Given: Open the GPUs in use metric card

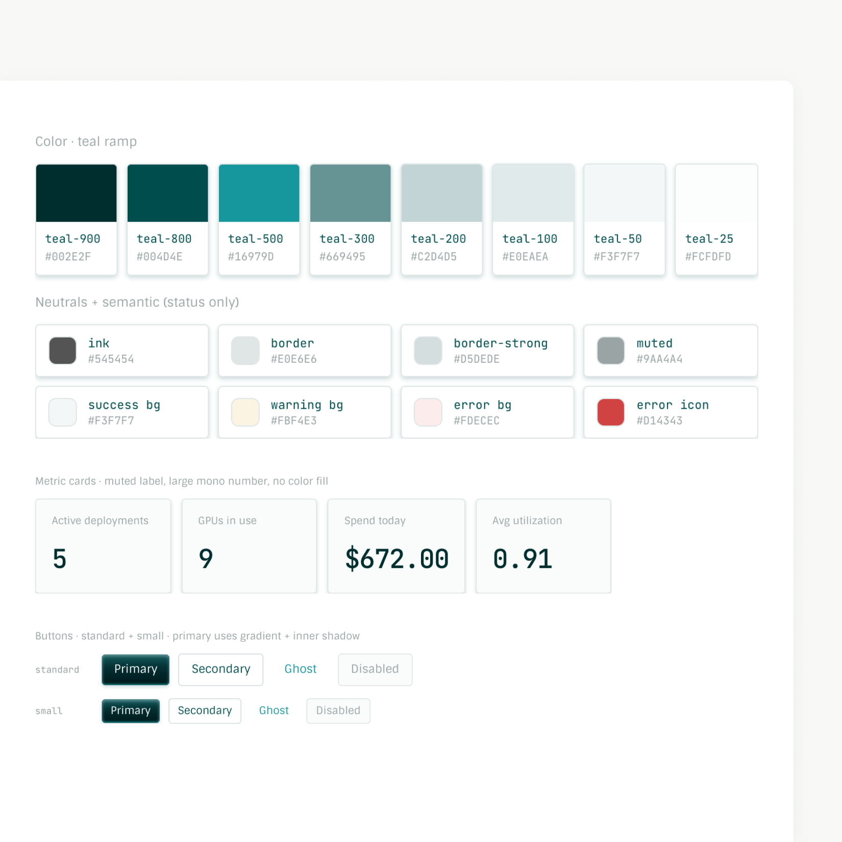Looking at the screenshot, I should tap(250, 546).
